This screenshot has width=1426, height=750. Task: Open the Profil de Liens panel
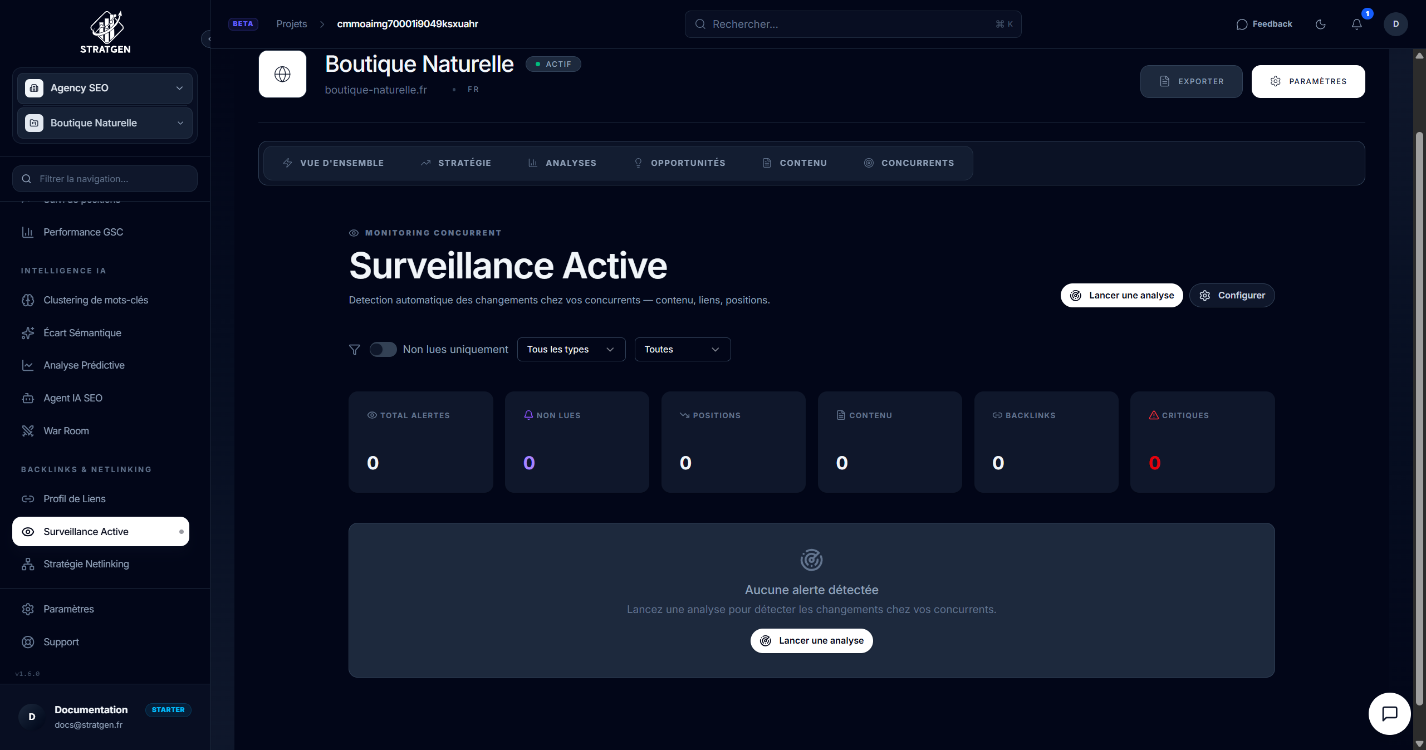click(75, 499)
